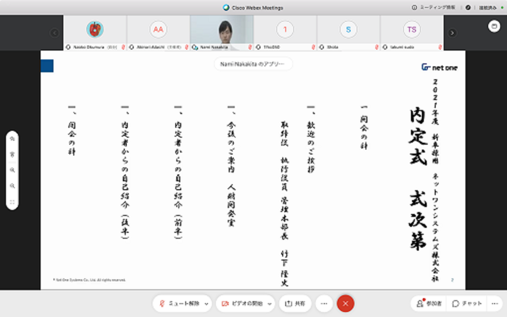Screen dimensions: 507x317
Task: Click 内定者からの自己紹介(前半) agenda line
Action: pos(178,172)
